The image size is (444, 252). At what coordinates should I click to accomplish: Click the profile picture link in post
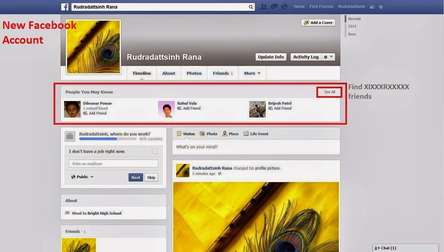coord(268,168)
